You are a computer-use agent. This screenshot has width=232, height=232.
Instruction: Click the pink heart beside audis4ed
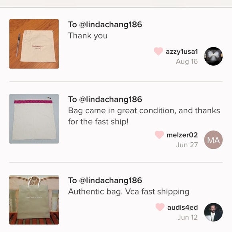coord(160,207)
